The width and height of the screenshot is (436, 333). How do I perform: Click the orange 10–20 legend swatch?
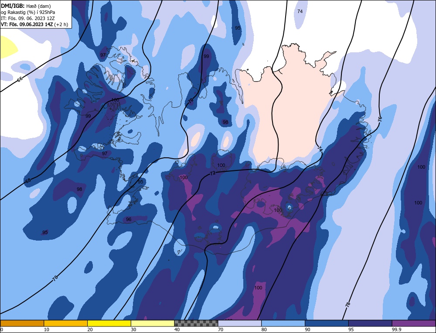[x=66, y=323]
